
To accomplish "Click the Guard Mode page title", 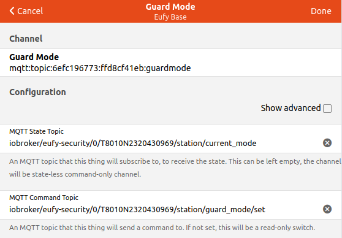I will pyautogui.click(x=170, y=7).
